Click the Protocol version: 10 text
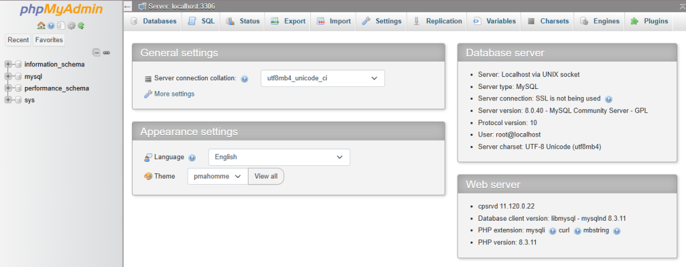Viewport: 686px width, 267px height. (x=508, y=123)
